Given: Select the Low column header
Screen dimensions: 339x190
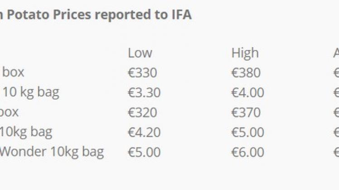Looking at the screenshot, I should tap(140, 53).
